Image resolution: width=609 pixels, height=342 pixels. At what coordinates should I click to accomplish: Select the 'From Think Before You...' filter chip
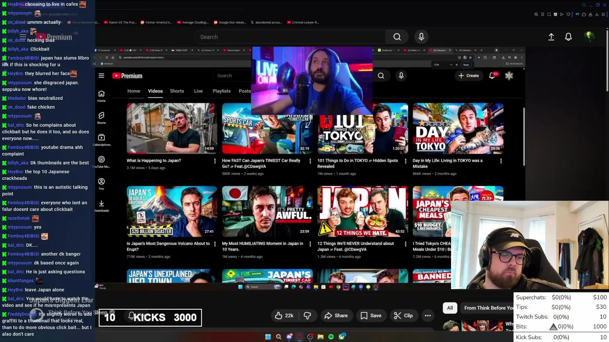pos(487,308)
